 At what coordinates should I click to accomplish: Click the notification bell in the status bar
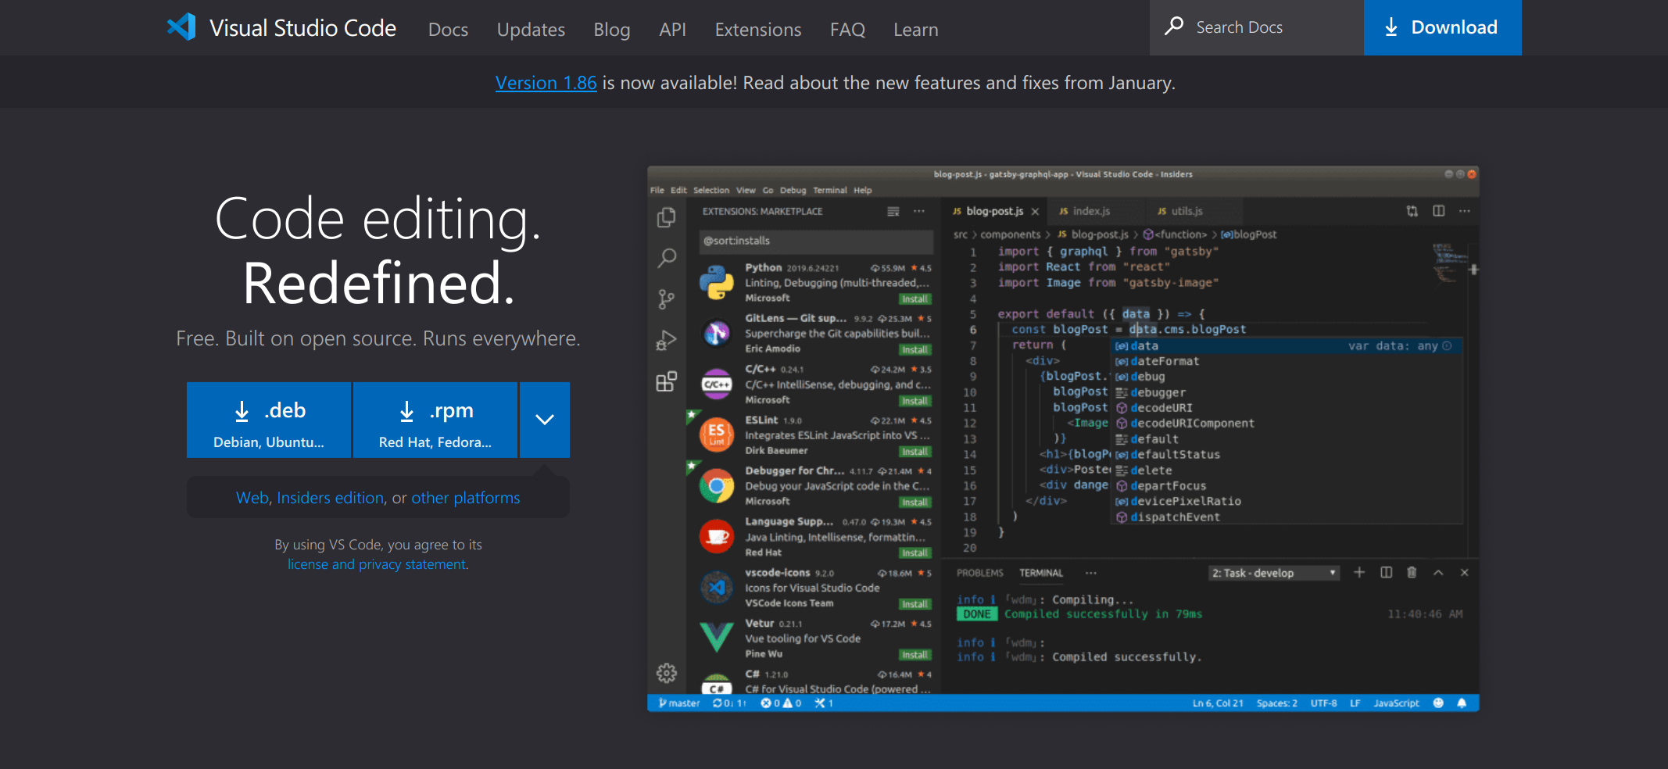click(x=1462, y=703)
